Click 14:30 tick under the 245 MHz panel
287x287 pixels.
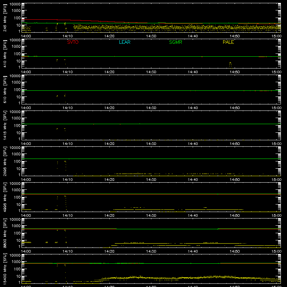click(151, 36)
